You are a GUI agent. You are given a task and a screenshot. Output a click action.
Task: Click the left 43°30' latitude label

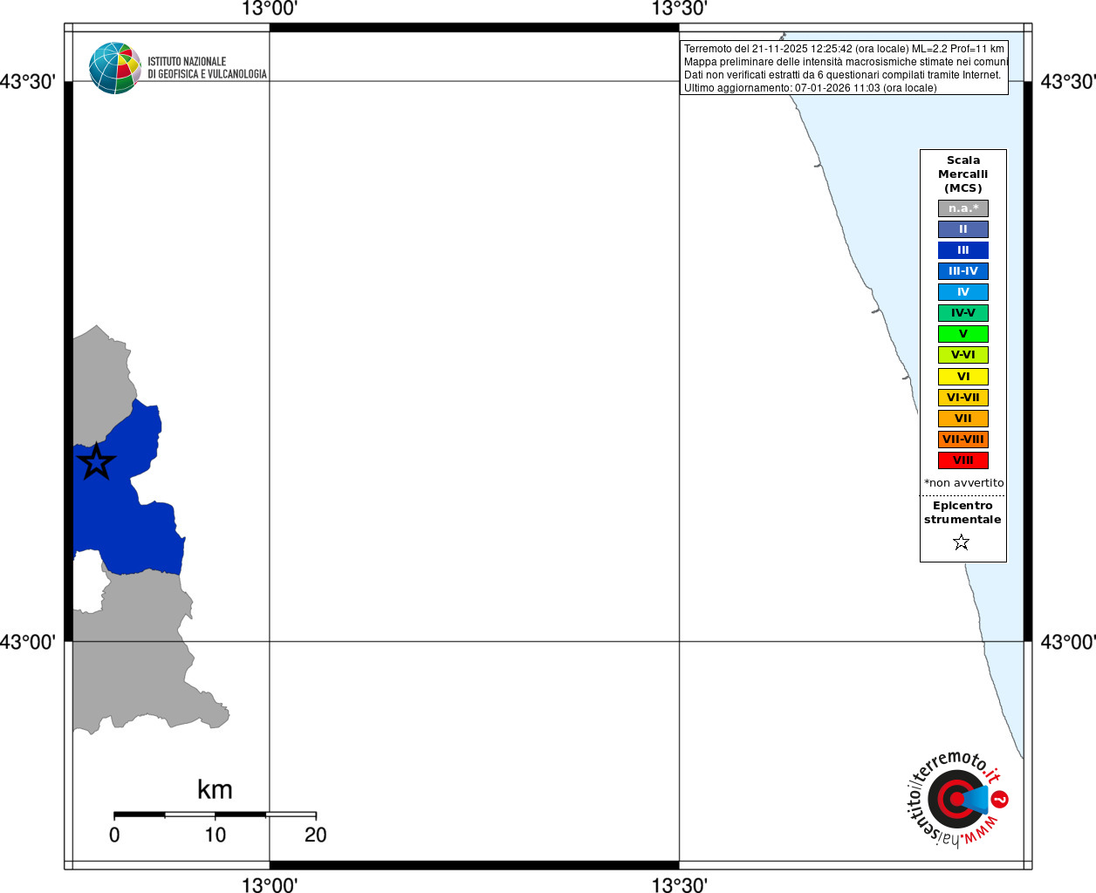pyautogui.click(x=28, y=81)
